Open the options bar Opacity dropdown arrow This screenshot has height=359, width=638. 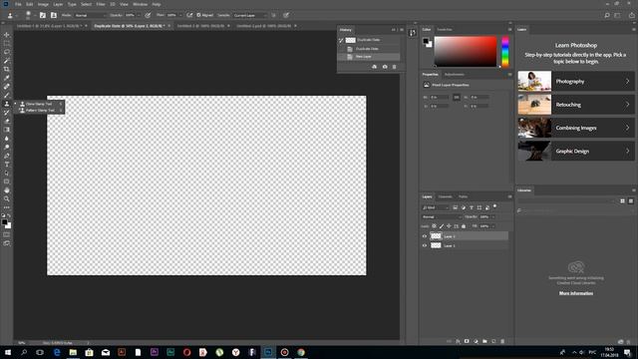coord(139,15)
